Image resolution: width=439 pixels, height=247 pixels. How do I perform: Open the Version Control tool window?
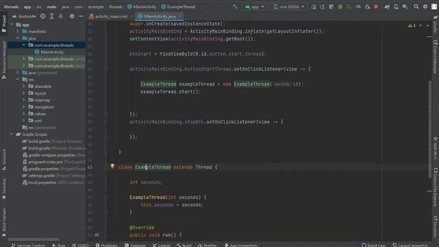(28, 245)
